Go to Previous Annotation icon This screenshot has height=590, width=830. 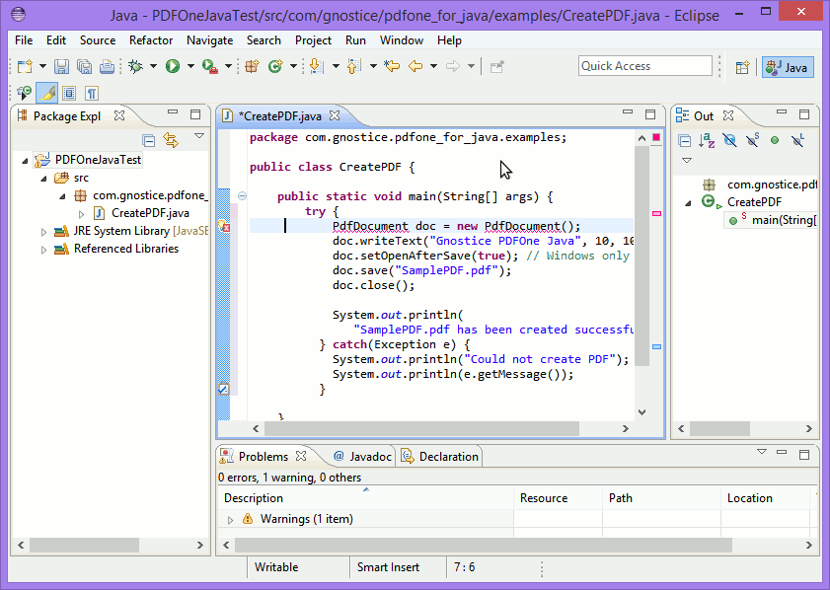[x=353, y=66]
